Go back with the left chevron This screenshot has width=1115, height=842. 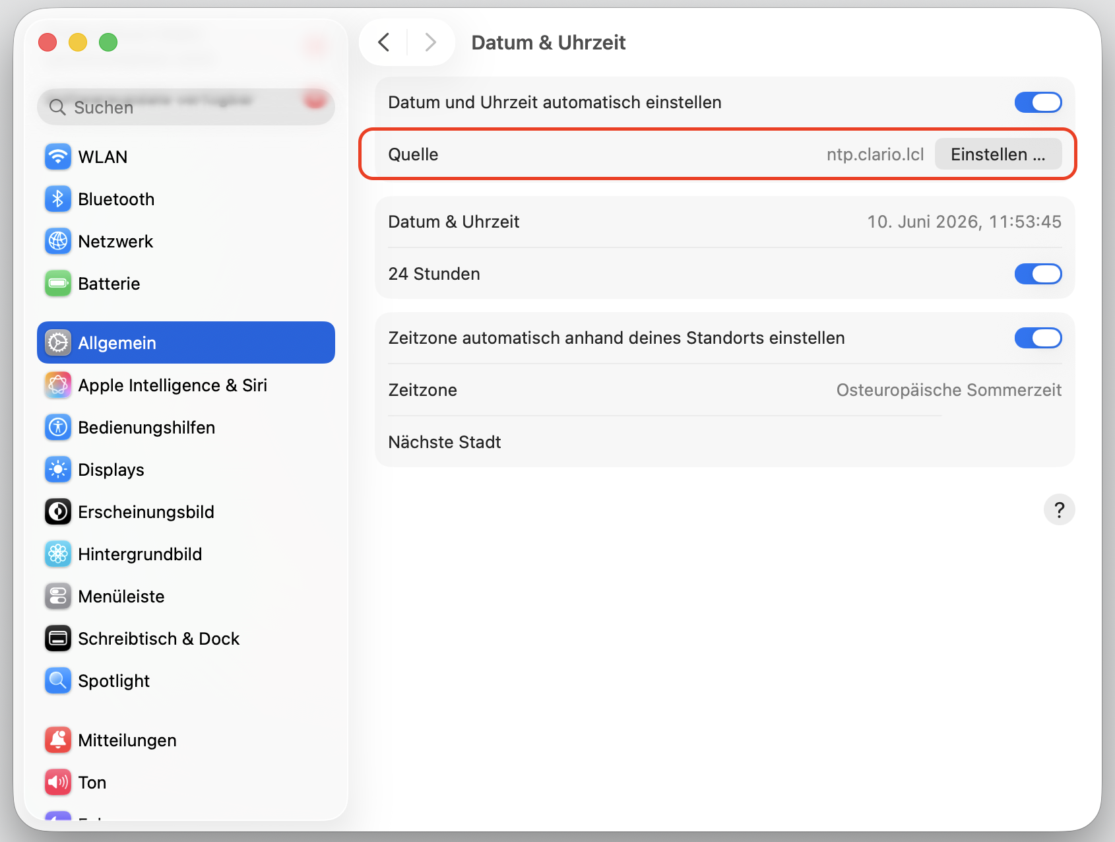tap(384, 42)
